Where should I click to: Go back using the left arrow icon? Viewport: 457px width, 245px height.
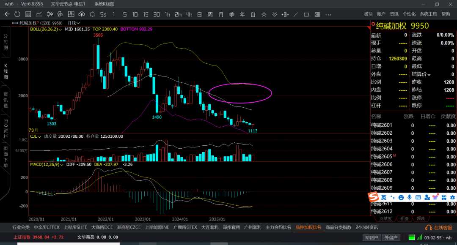[7, 14]
